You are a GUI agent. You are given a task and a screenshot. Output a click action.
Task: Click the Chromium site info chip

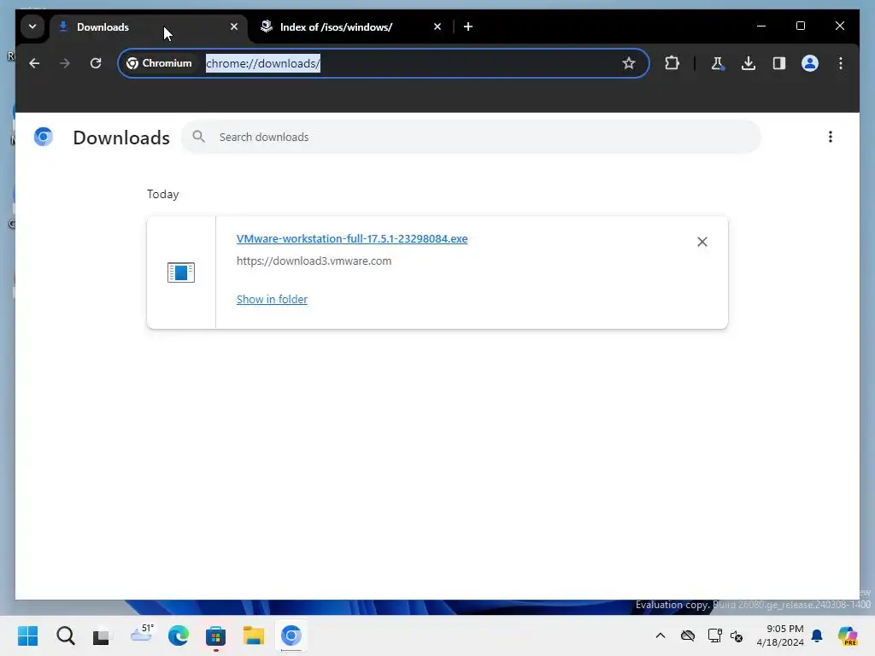click(160, 63)
